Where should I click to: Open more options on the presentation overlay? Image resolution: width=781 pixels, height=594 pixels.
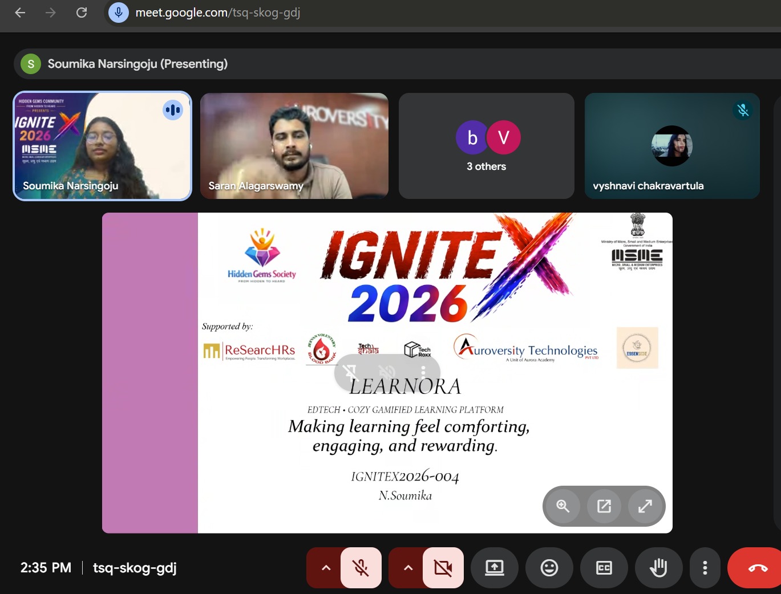(423, 372)
